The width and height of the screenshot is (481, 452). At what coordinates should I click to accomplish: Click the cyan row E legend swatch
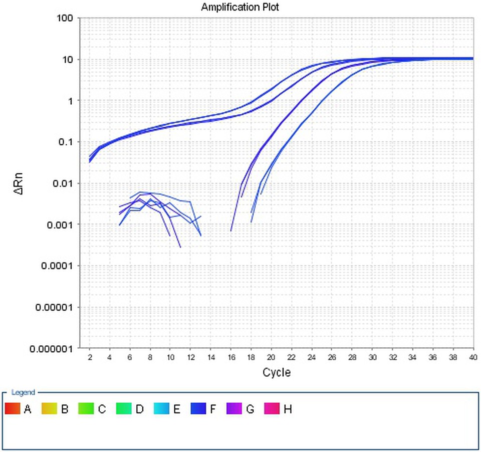click(161, 409)
